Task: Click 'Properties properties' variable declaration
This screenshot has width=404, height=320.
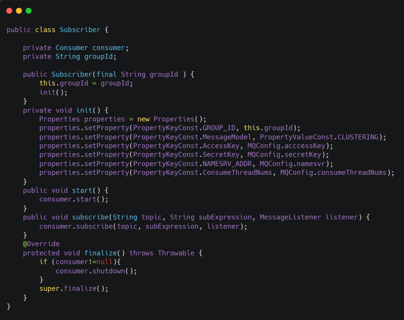Action: click(82, 119)
